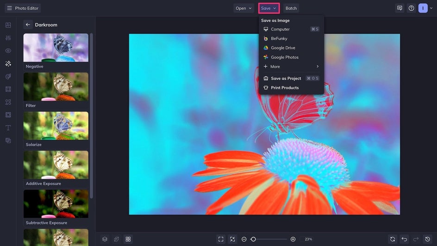Apply the Negative effect thumbnail
437x246 pixels.
56,48
